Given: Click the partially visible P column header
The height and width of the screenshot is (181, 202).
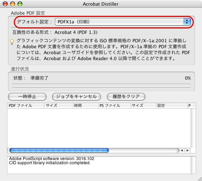Looking at the screenshot, I should click(x=192, y=106).
